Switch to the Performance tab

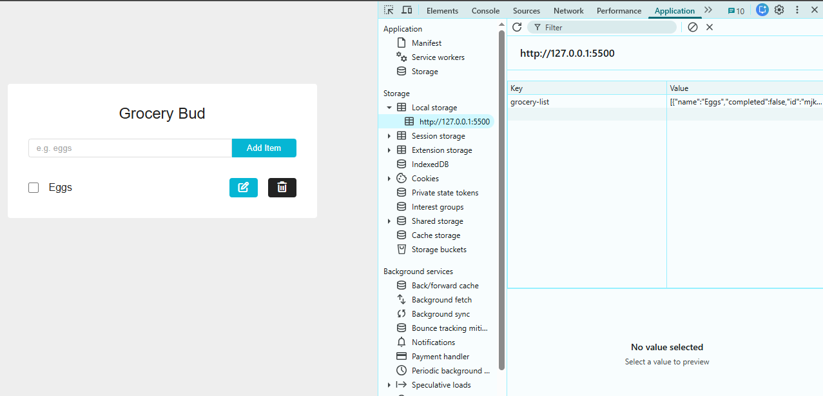click(x=619, y=11)
